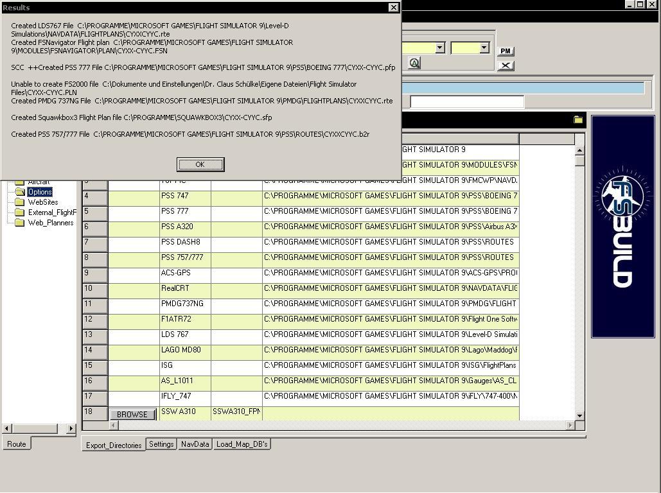
Task: Switch to the Load_Map_DB's tab
Action: (242, 444)
